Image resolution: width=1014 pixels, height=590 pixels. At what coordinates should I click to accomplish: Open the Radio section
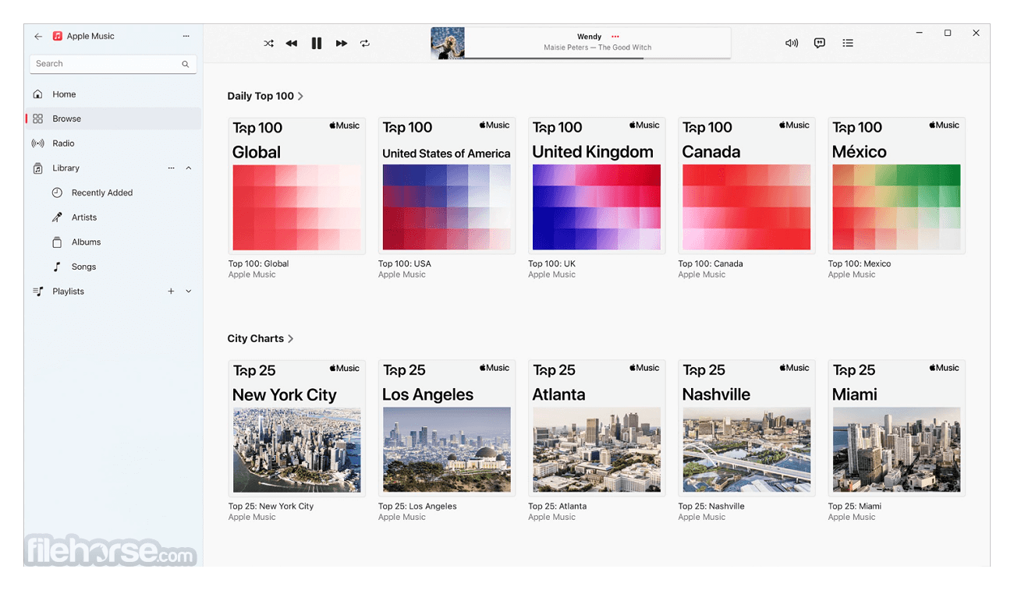pos(113,143)
